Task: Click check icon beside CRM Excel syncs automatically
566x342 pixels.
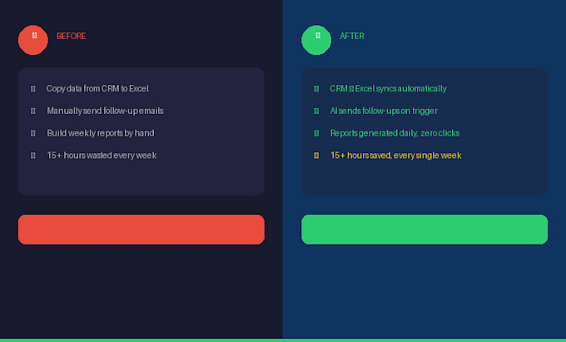Action: coord(316,89)
